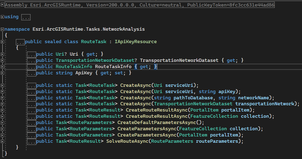Collapse the namespace Esri.ArcGISRuntime.Tasks.NetworkAnalysis block
The image size is (302, 159).
[2, 29]
